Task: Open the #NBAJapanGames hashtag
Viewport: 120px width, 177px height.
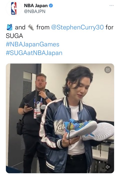Action: click(x=32, y=44)
